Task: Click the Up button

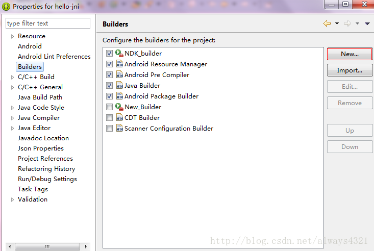Action: [350, 130]
